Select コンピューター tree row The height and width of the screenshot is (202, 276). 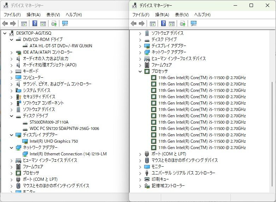33,78
